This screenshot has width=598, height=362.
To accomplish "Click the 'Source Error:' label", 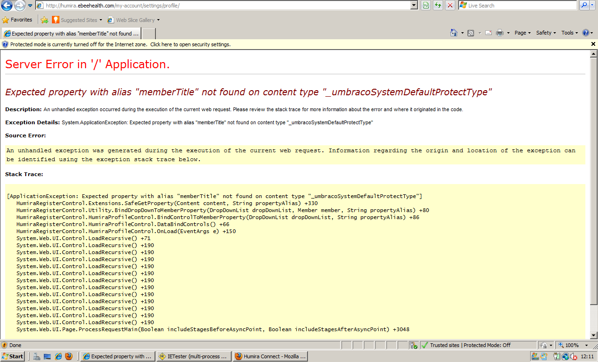I will (x=26, y=135).
